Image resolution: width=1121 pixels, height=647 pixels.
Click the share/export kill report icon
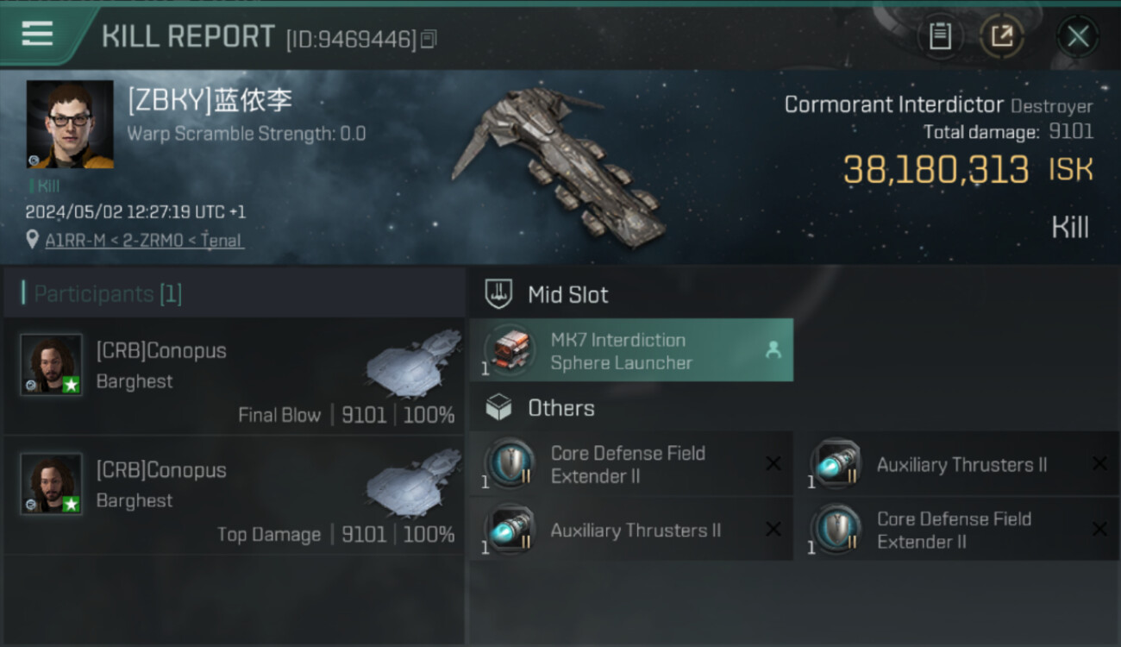[1001, 36]
